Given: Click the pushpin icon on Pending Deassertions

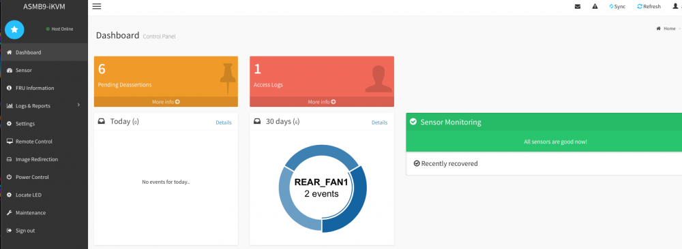Looking at the screenshot, I should tap(228, 78).
